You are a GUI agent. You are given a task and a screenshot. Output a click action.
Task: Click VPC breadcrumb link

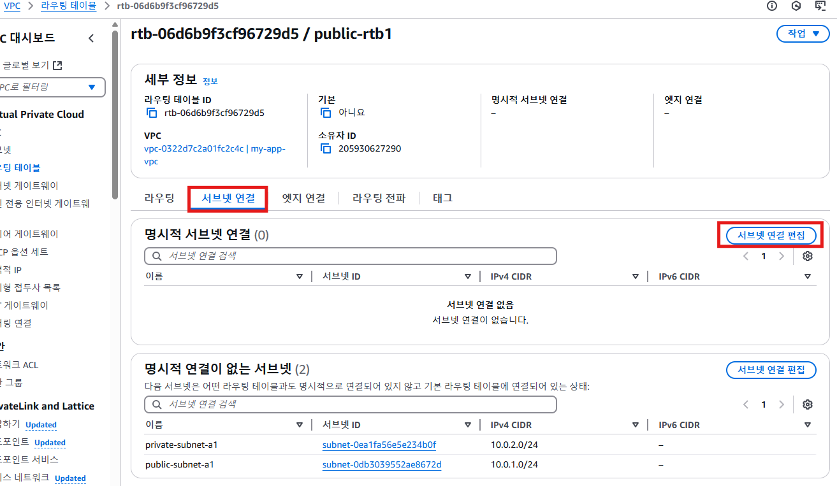tap(11, 6)
